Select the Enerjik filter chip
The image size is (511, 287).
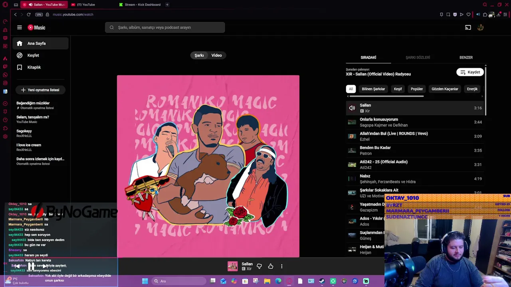[x=472, y=89]
